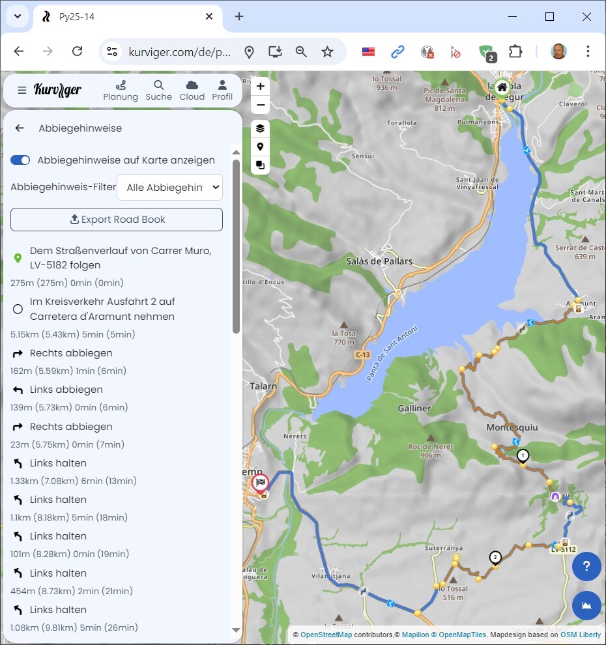Click the map zoom out minus button
This screenshot has width=606, height=645.
(260, 105)
